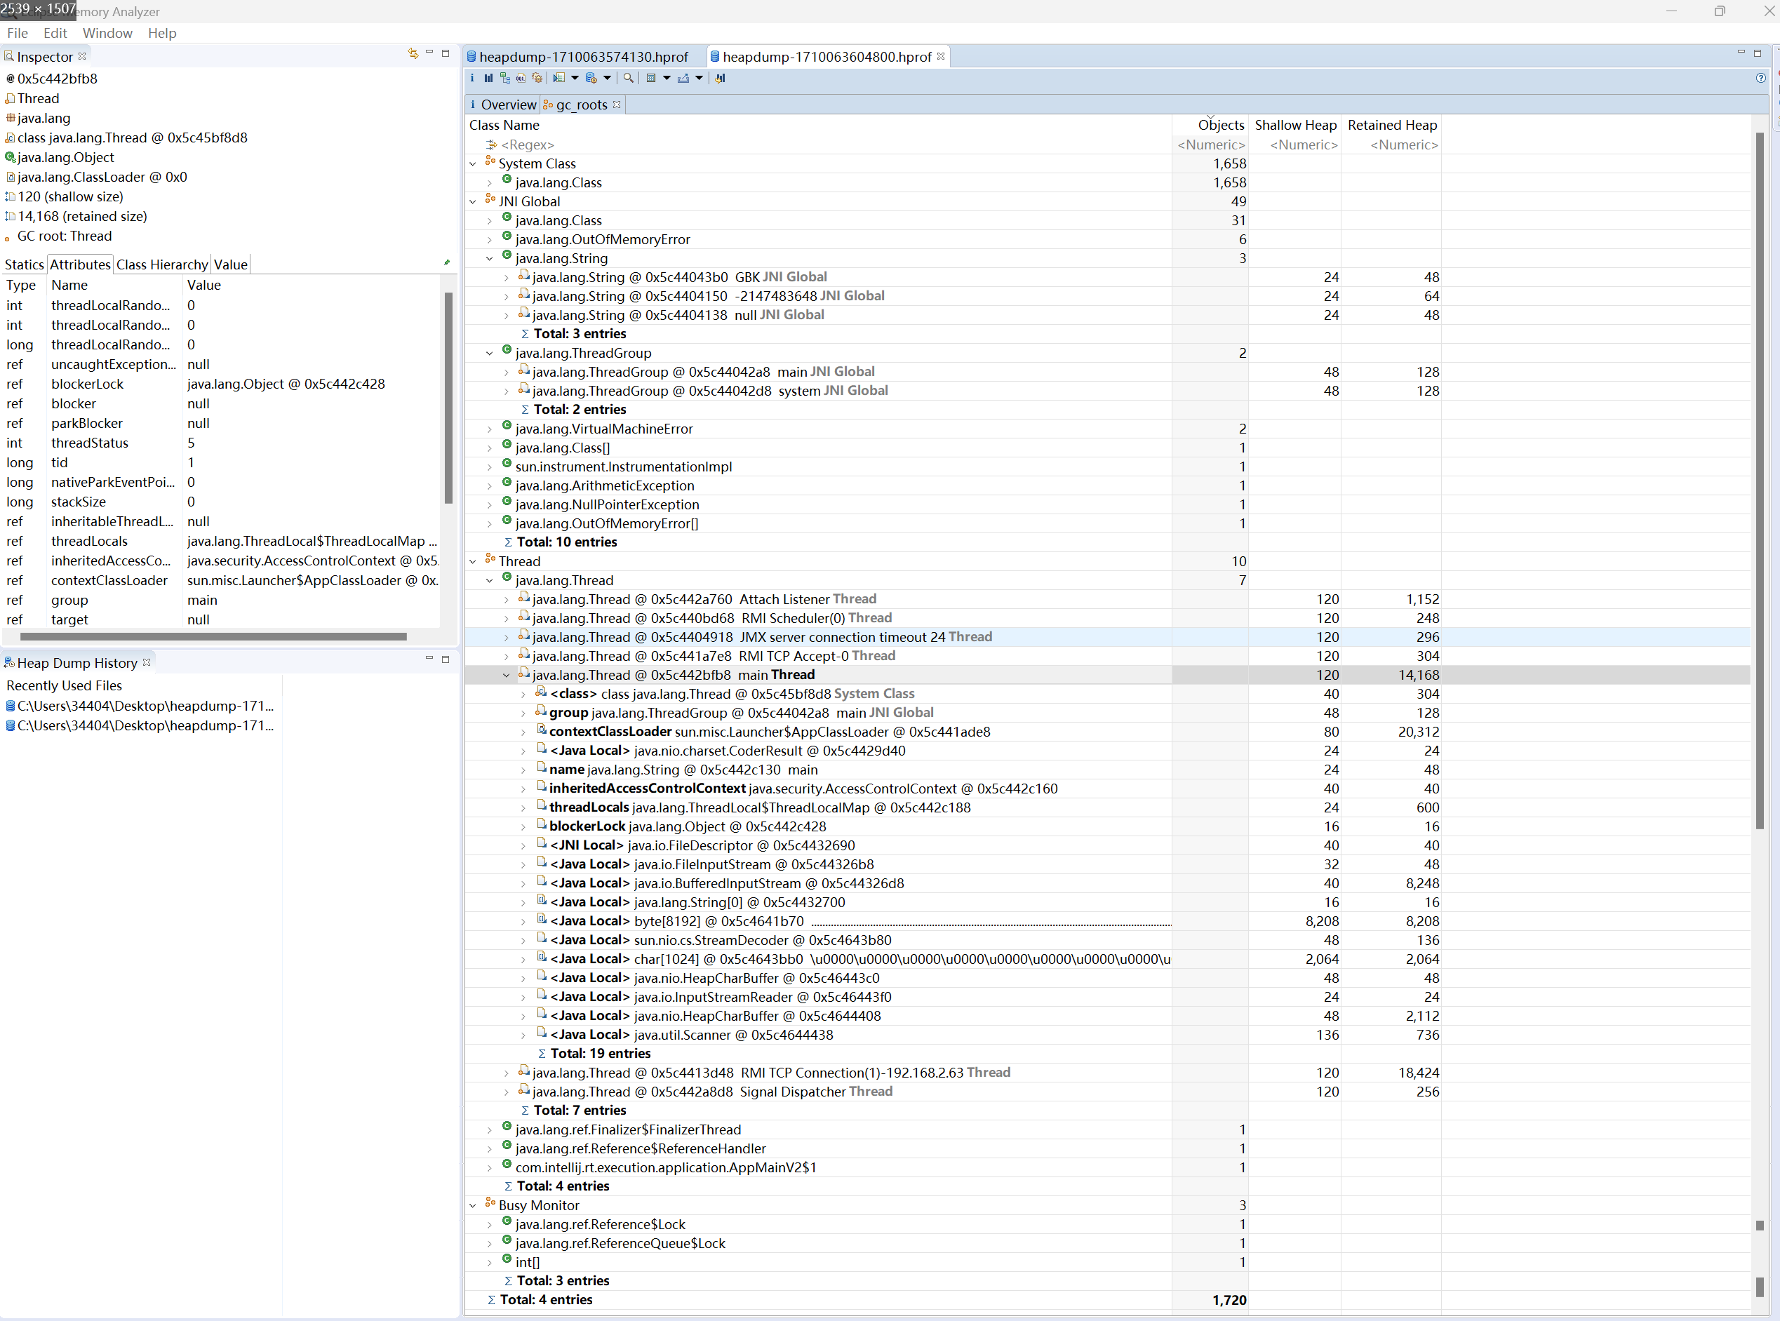Screen dimensions: 1780x1321
Task: Click the Compare to another heap dump icon
Action: pyautogui.click(x=720, y=78)
